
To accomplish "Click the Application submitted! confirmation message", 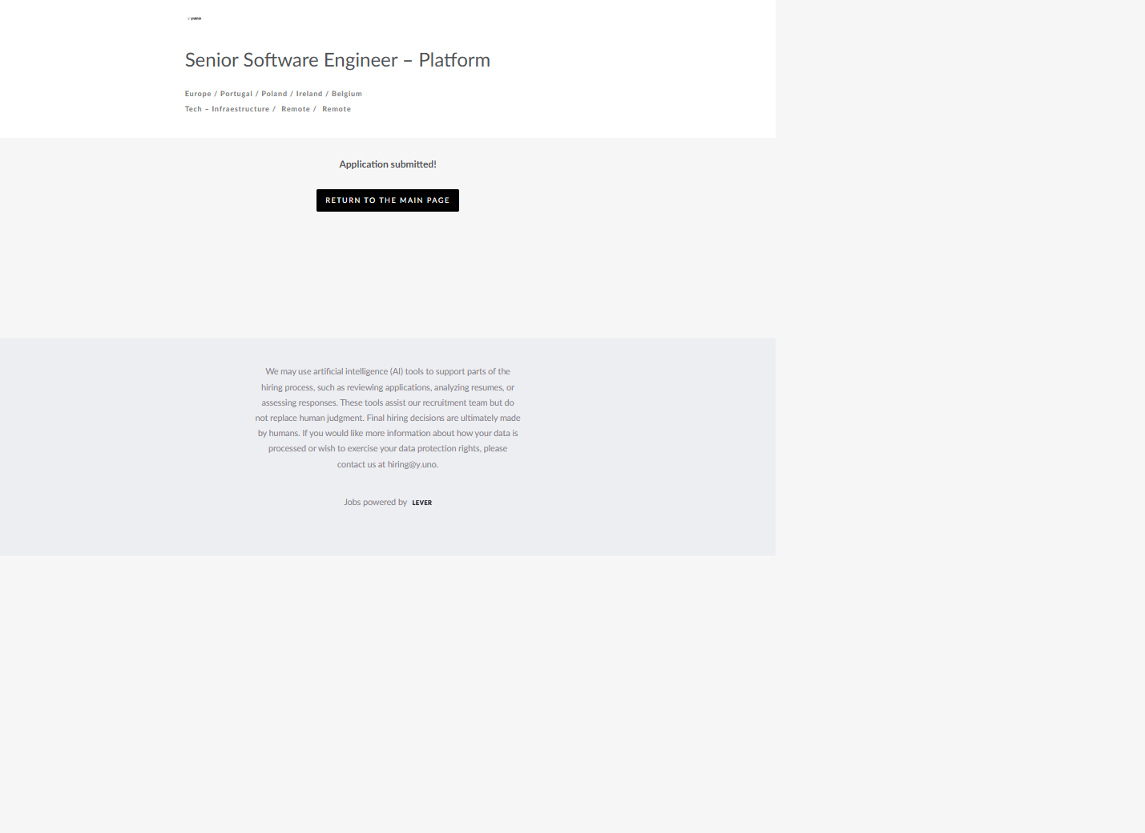I will [388, 164].
